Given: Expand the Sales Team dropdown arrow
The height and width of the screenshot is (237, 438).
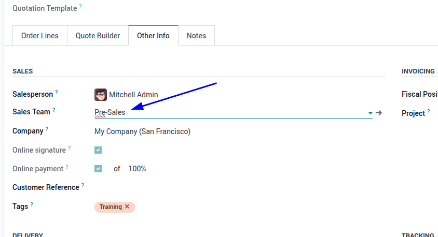Looking at the screenshot, I should 370,113.
